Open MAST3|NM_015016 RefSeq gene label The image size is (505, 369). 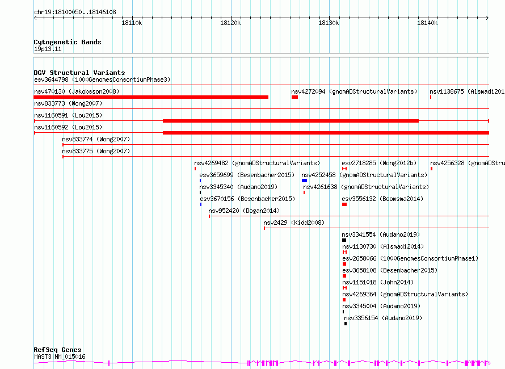[x=60, y=357]
